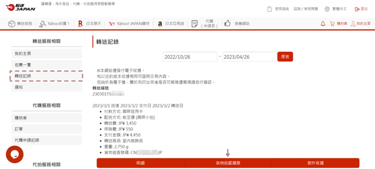The image size is (375, 169).
Task: Click the end date field 2023/04/26
Action: click(x=249, y=57)
